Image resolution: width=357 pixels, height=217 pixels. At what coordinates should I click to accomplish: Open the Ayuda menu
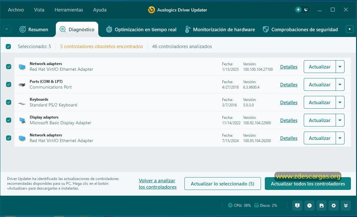[100, 10]
